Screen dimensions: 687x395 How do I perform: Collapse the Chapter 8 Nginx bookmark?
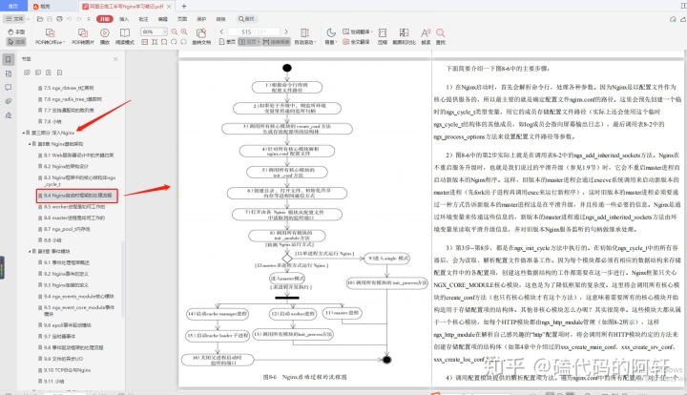(30, 144)
